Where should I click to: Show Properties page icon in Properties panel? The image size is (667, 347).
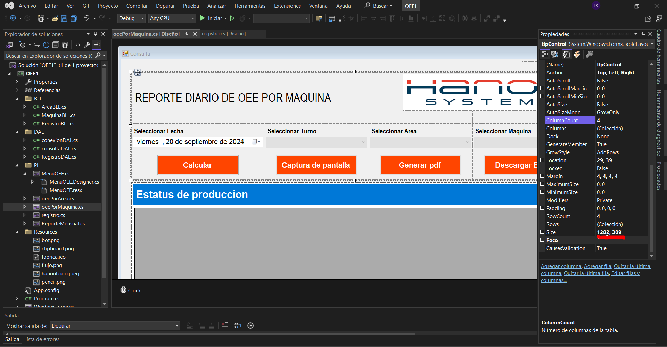tap(567, 54)
